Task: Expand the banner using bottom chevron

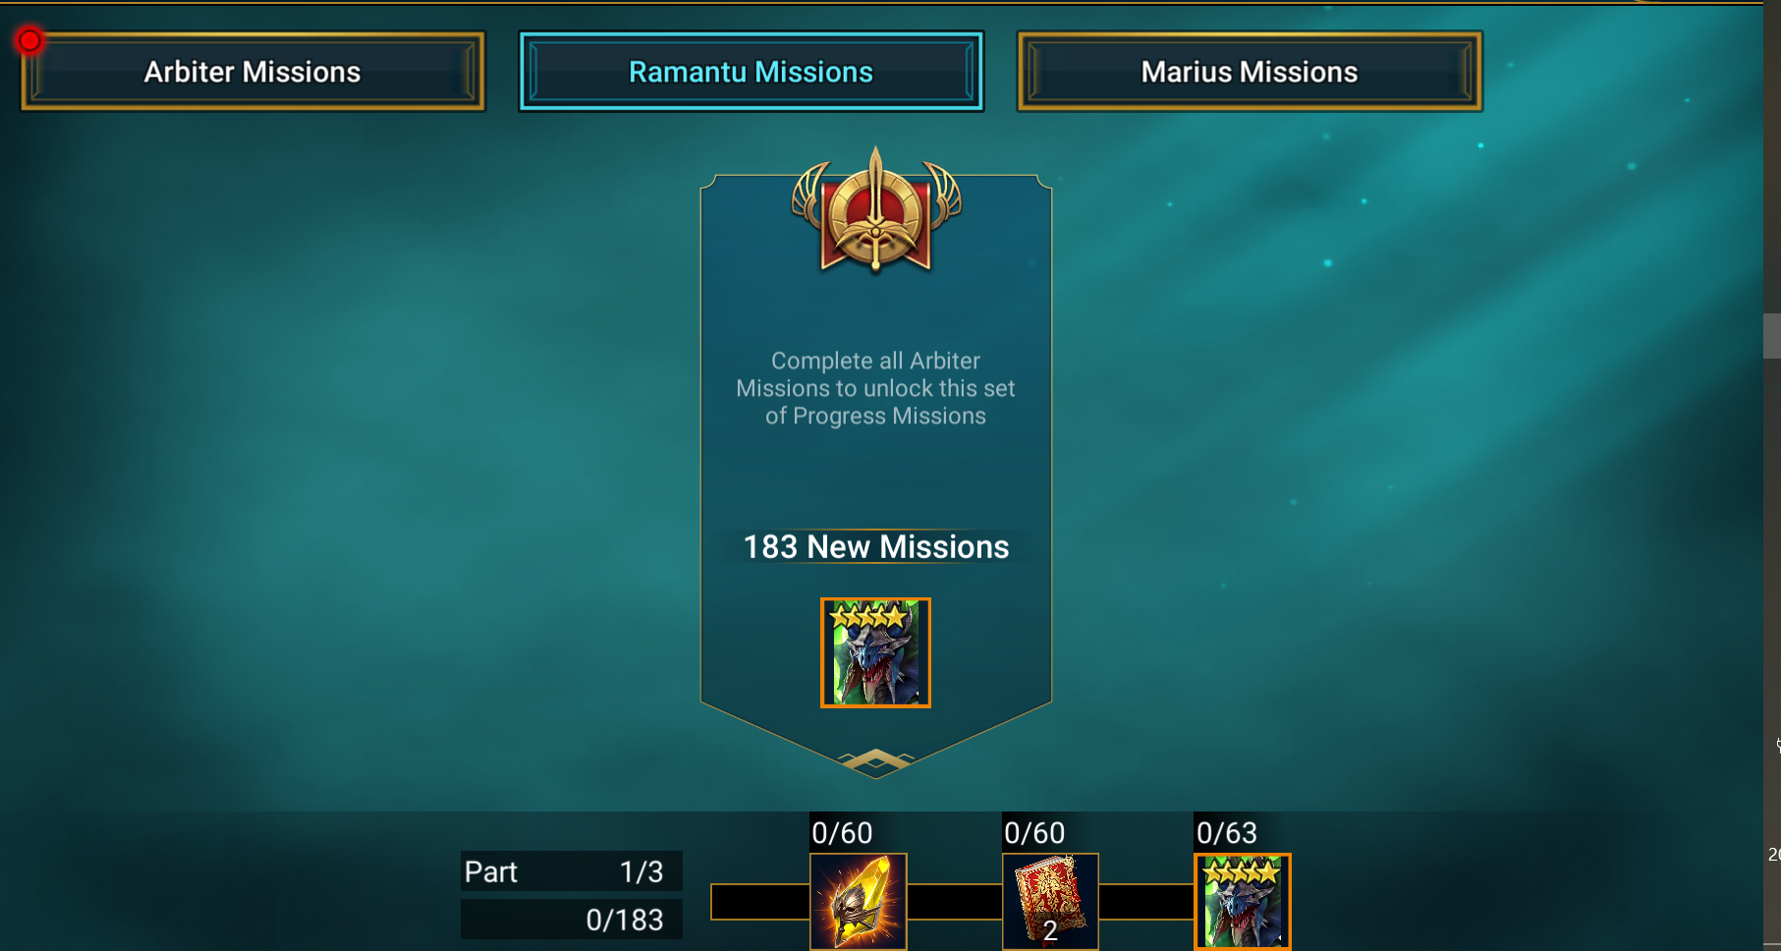Action: pos(875,759)
